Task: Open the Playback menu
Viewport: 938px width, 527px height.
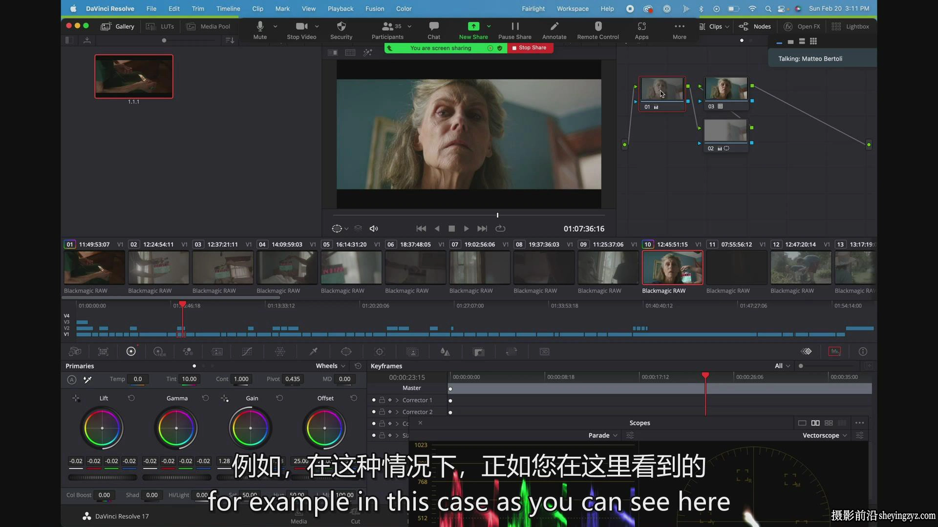Action: [x=341, y=8]
